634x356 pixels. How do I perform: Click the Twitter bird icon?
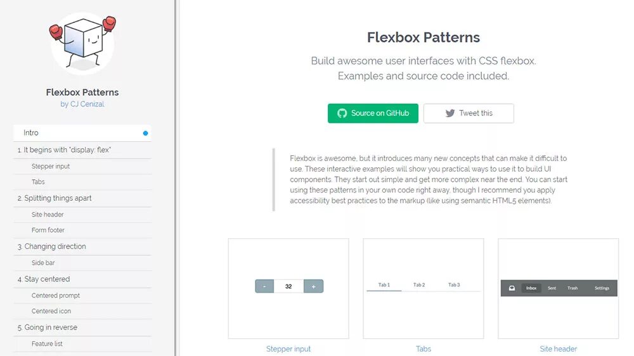click(450, 113)
